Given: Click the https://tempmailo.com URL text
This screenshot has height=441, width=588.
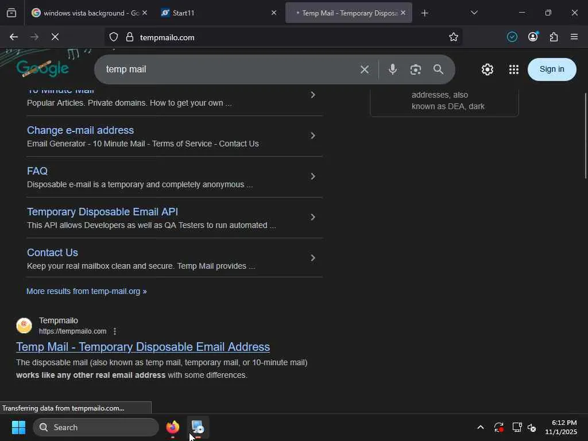Looking at the screenshot, I should [x=73, y=331].
